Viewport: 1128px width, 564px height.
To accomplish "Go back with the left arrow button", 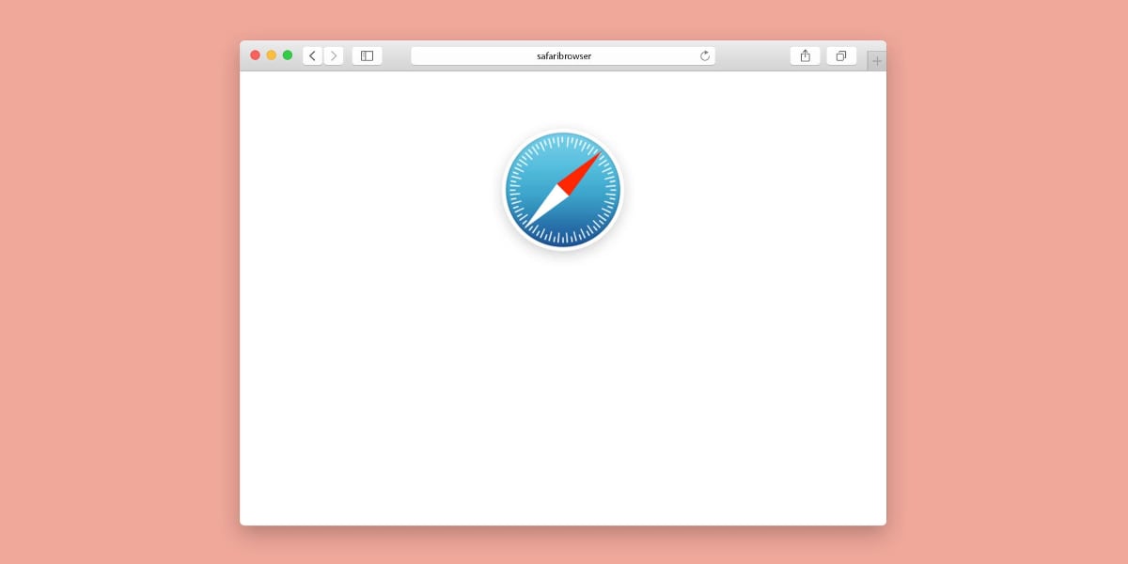I will coord(312,55).
